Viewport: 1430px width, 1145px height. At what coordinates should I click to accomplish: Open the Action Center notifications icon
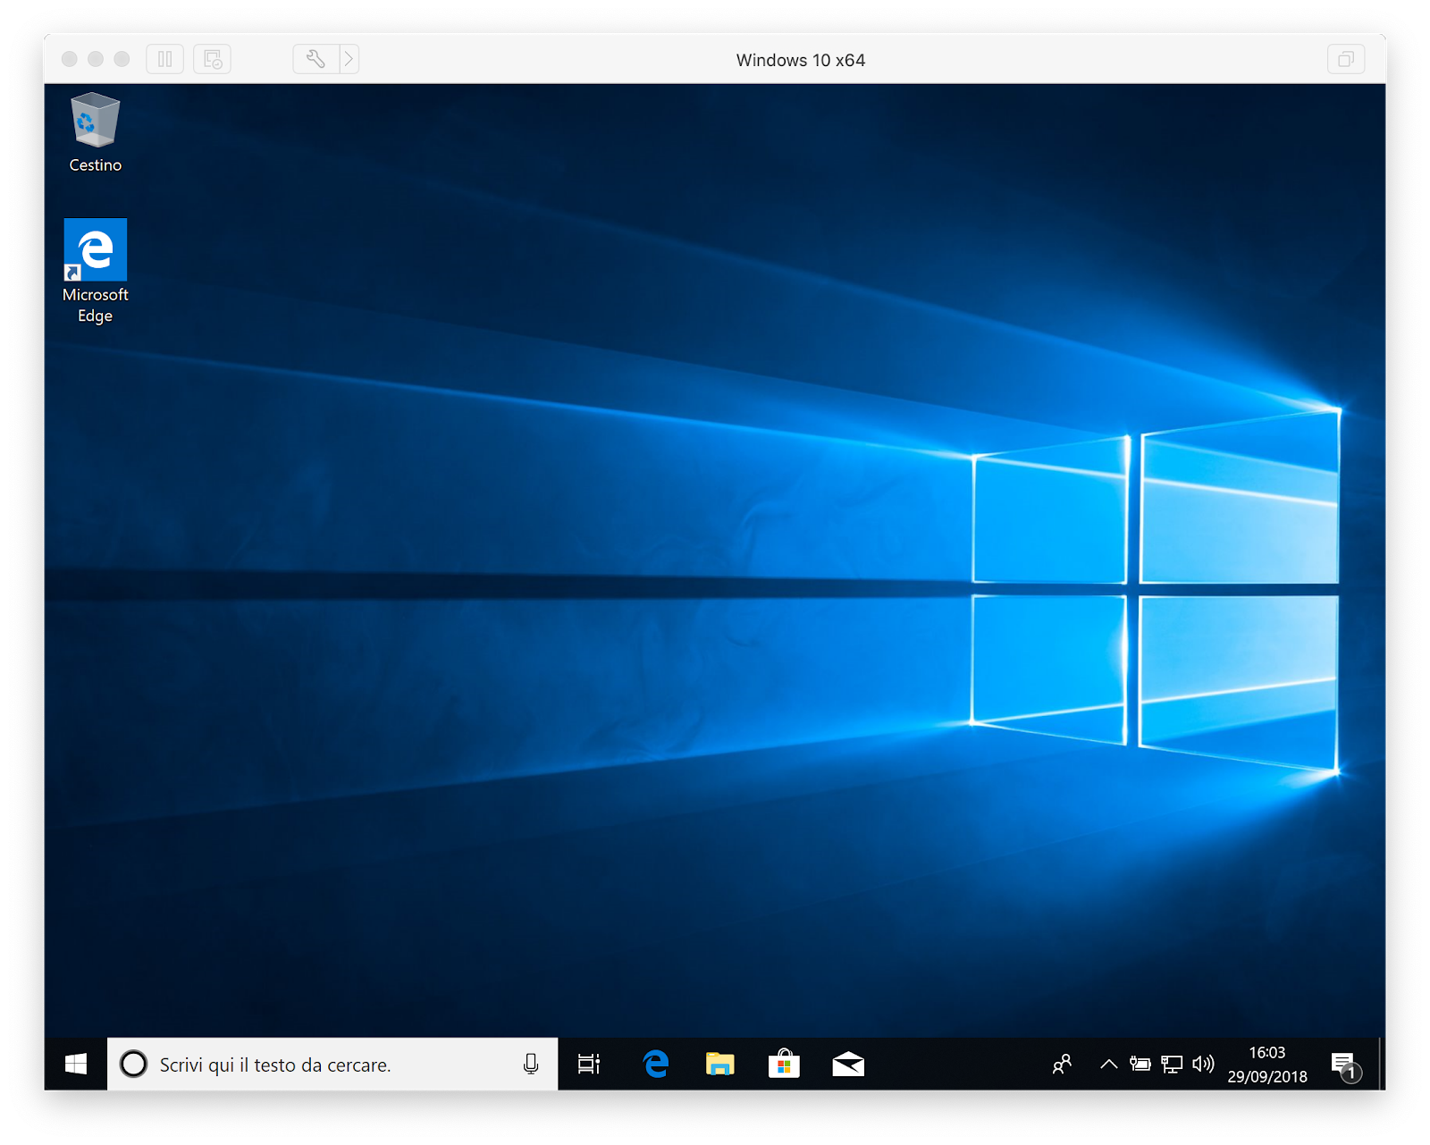click(1346, 1065)
